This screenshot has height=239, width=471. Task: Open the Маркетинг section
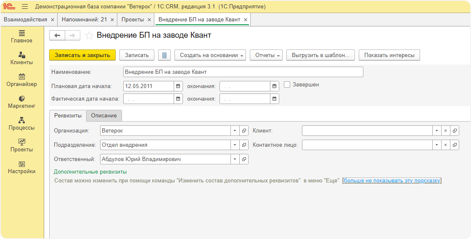[x=21, y=102]
